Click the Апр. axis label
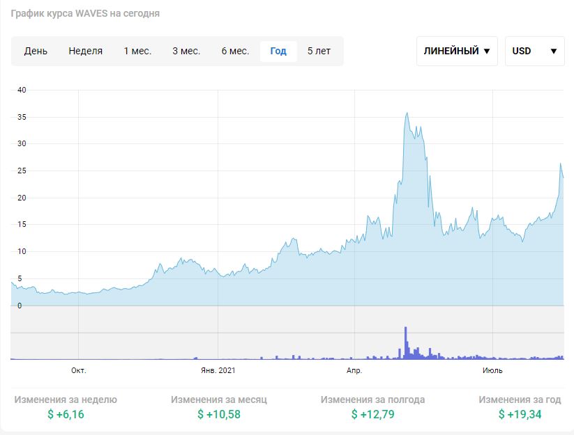The width and height of the screenshot is (574, 435). [354, 370]
